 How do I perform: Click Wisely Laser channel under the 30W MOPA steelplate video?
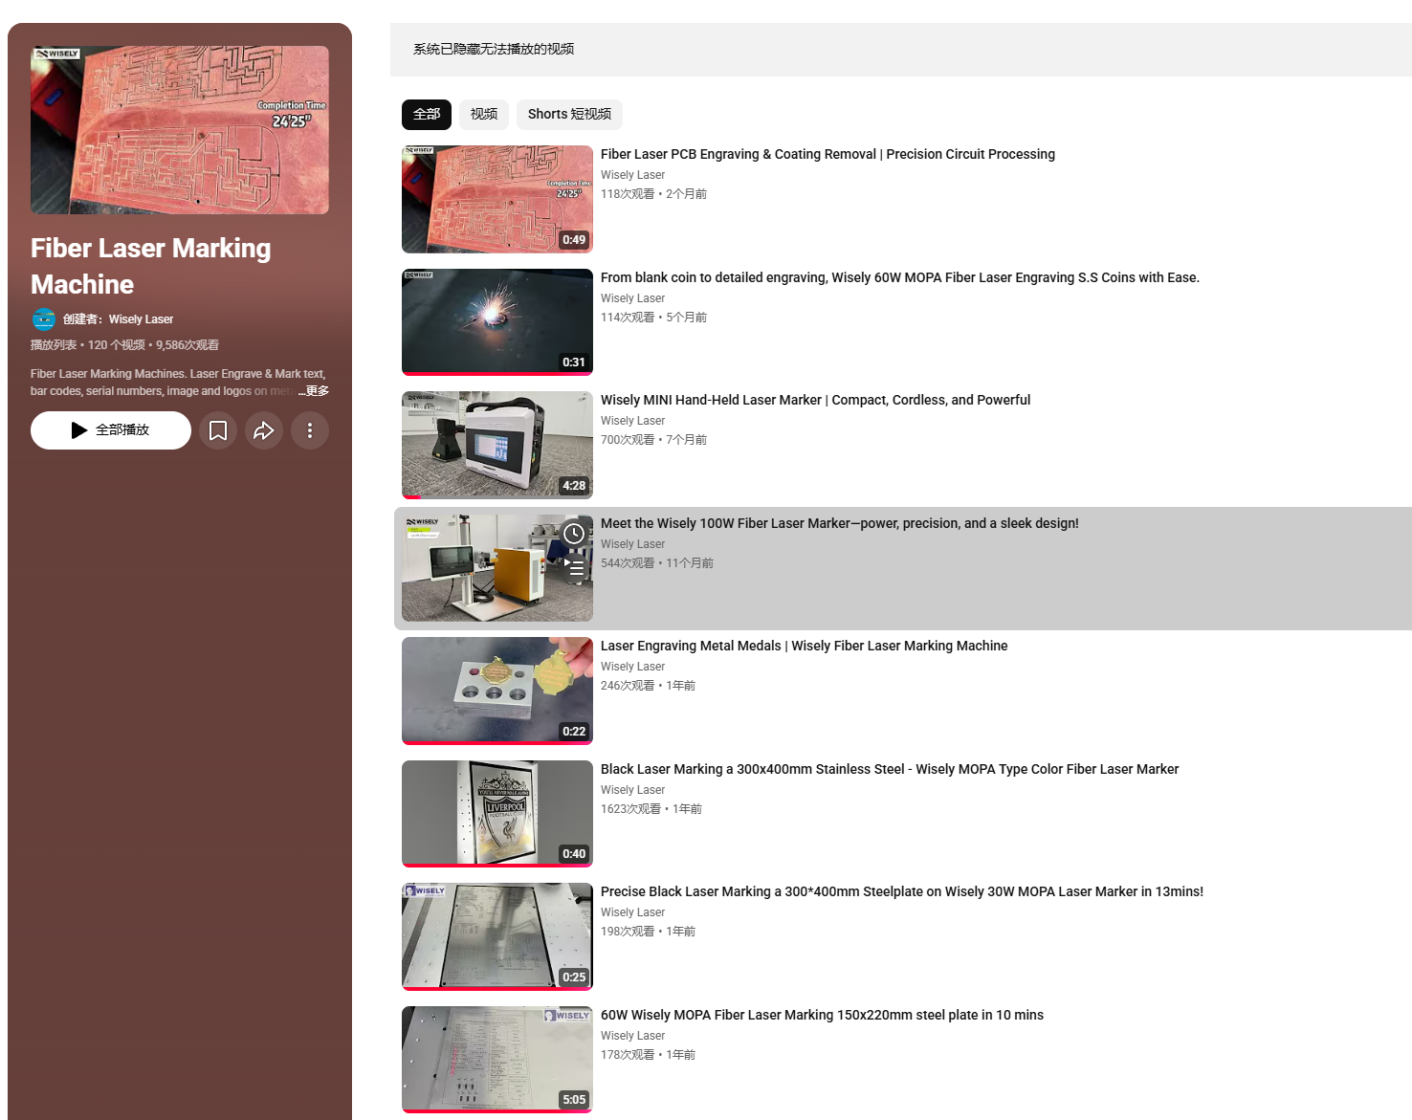tap(632, 912)
